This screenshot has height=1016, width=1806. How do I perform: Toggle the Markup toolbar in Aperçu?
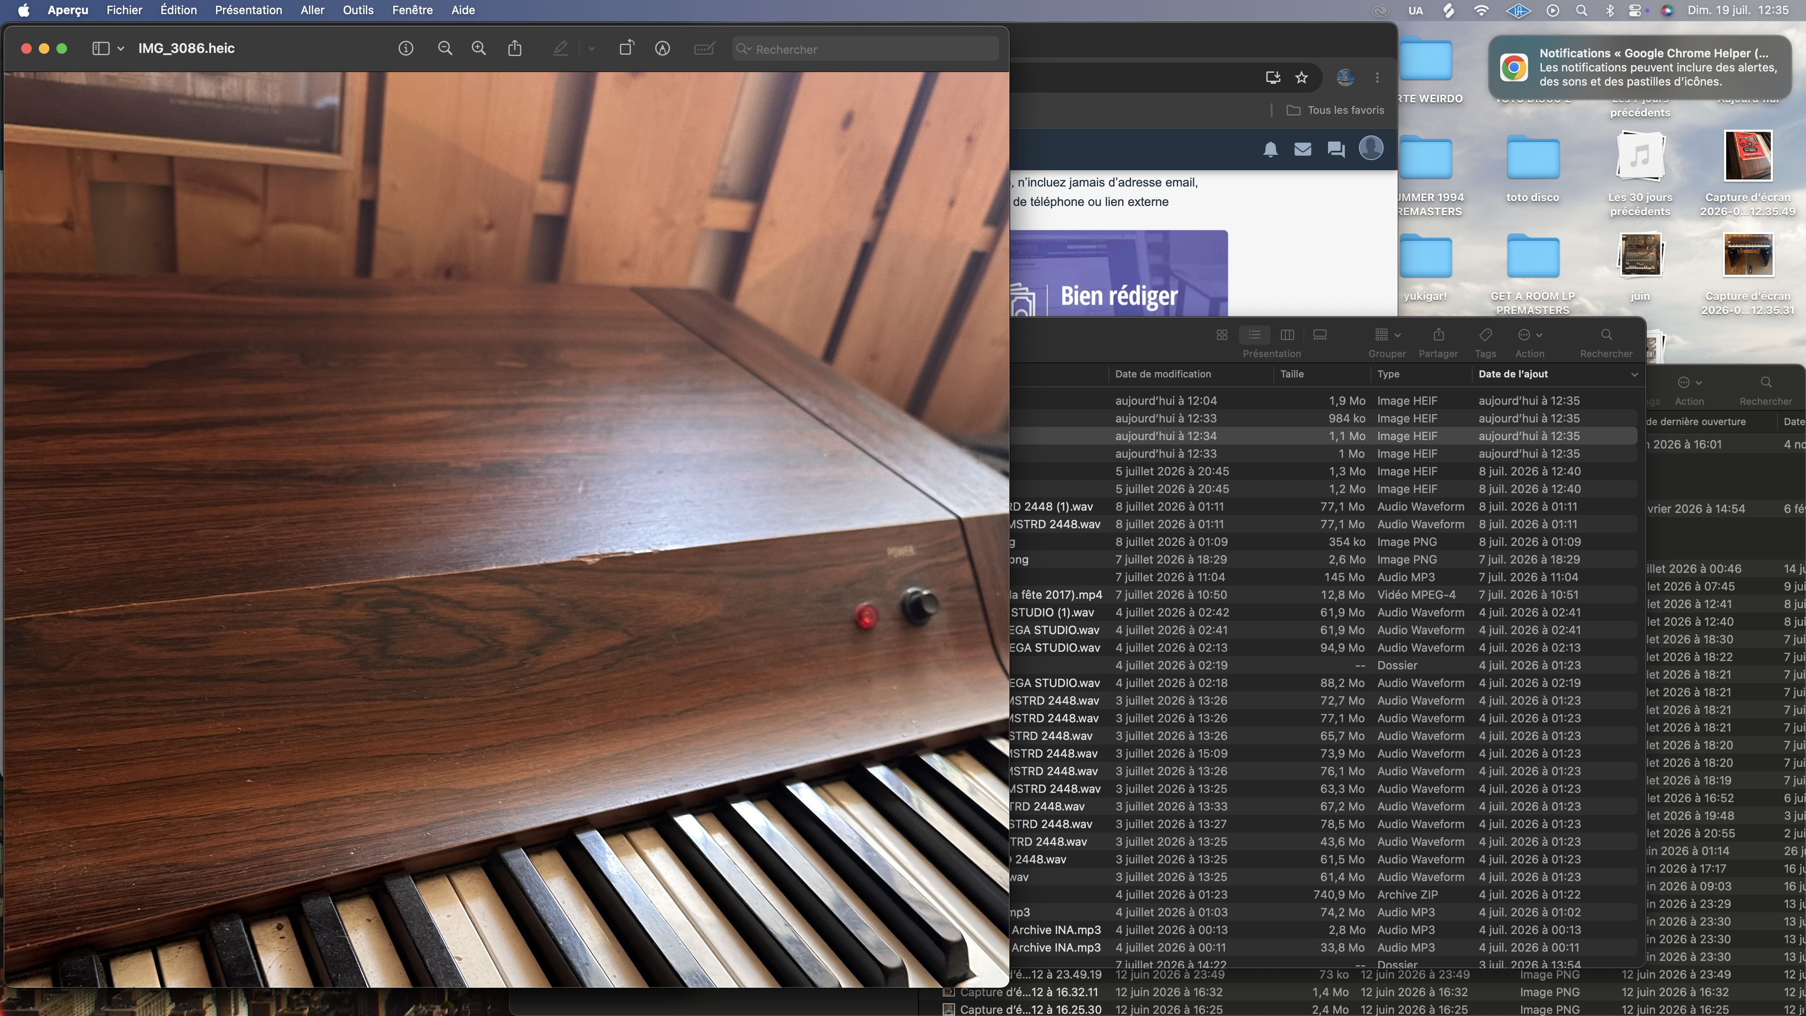(x=663, y=49)
